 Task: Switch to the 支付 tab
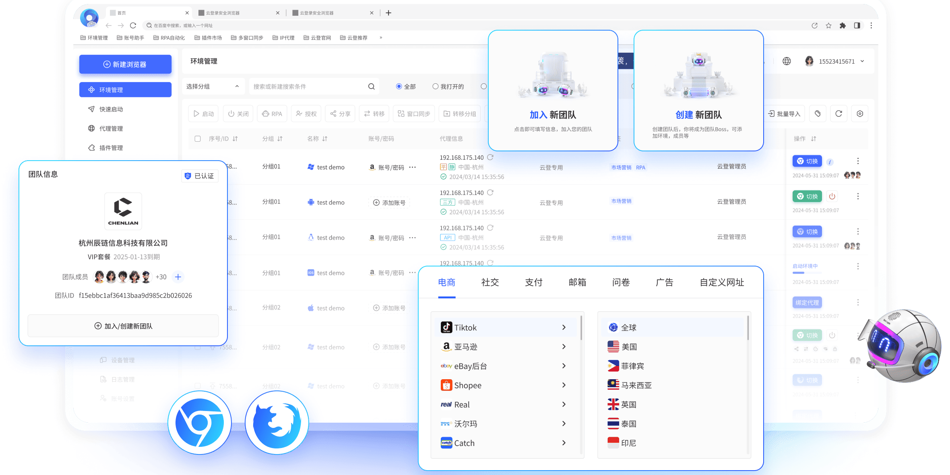tap(533, 283)
